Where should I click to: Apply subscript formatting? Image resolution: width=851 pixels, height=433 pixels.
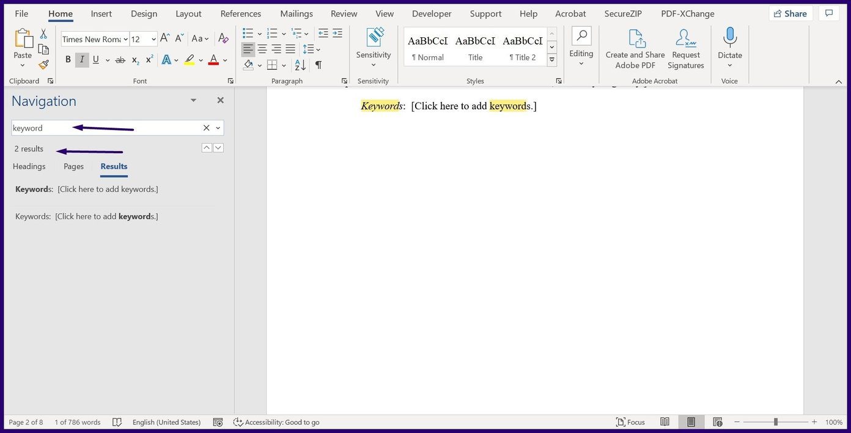point(136,60)
